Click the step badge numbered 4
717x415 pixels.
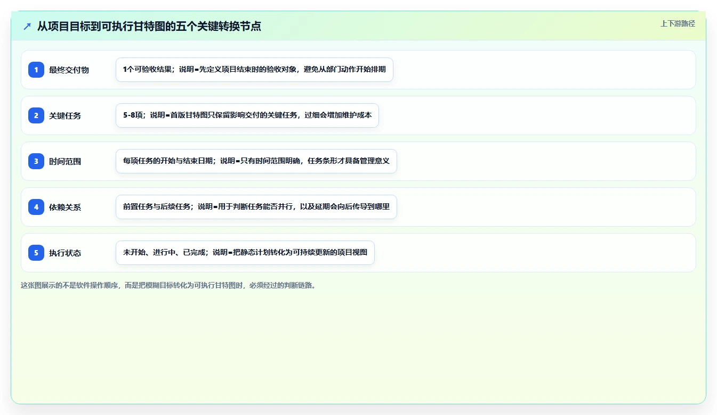[x=36, y=207]
